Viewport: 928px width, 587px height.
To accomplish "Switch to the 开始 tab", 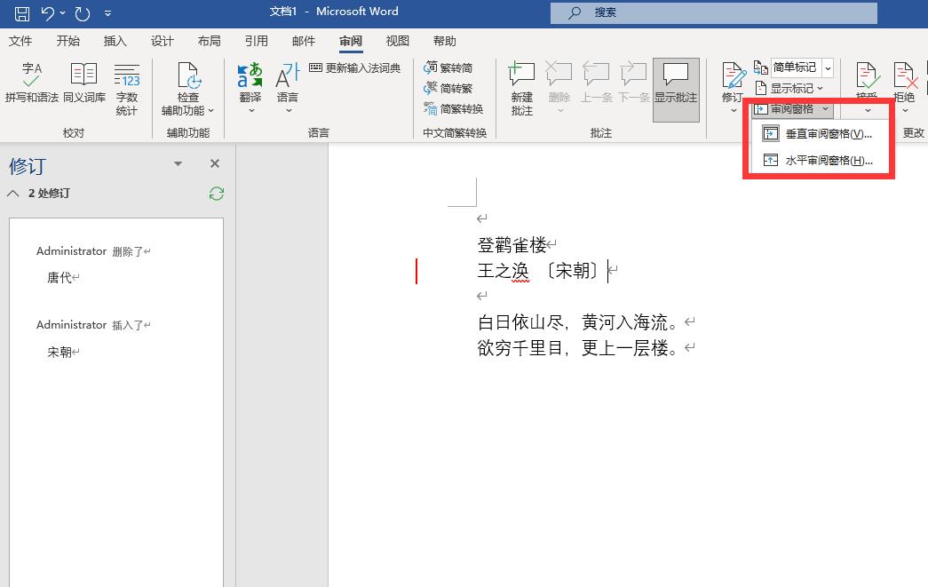I will coord(68,41).
